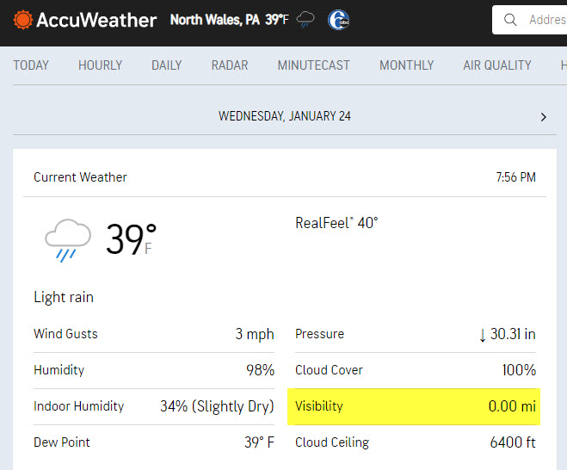This screenshot has height=470, width=567.
Task: Click the 6400 ft cloud ceiling value
Action: point(513,442)
